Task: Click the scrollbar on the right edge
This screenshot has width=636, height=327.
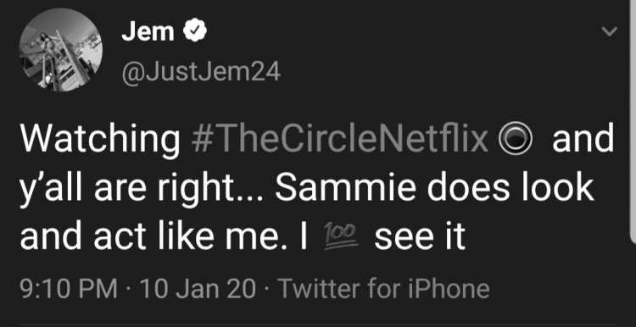Action: [x=633, y=121]
